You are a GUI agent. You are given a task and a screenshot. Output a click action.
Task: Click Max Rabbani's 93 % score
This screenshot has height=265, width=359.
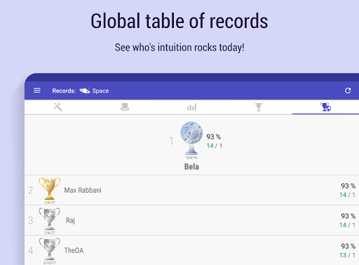pyautogui.click(x=348, y=186)
